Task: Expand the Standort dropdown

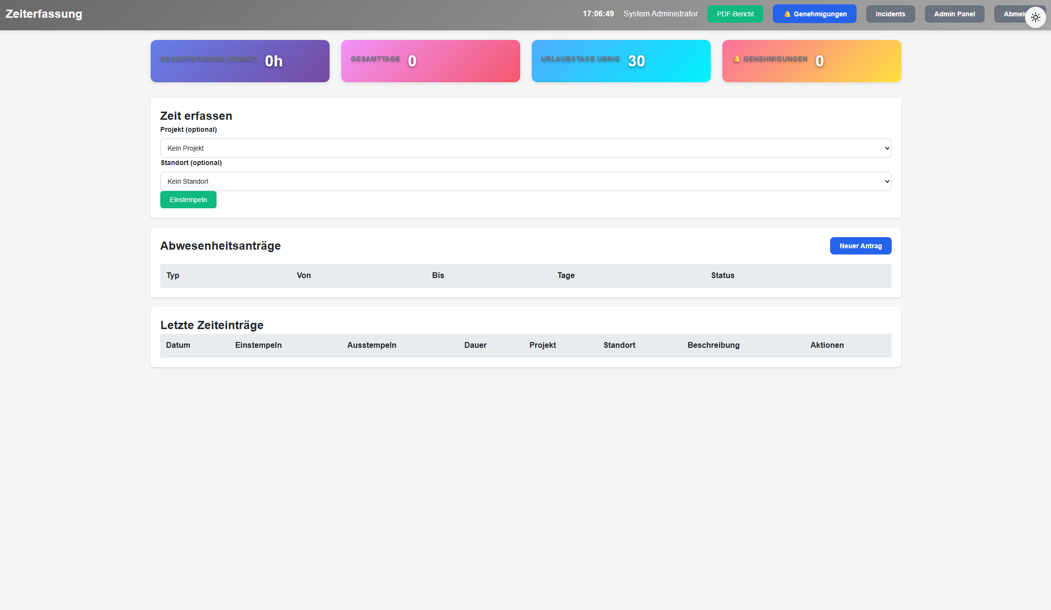Action: (525, 181)
